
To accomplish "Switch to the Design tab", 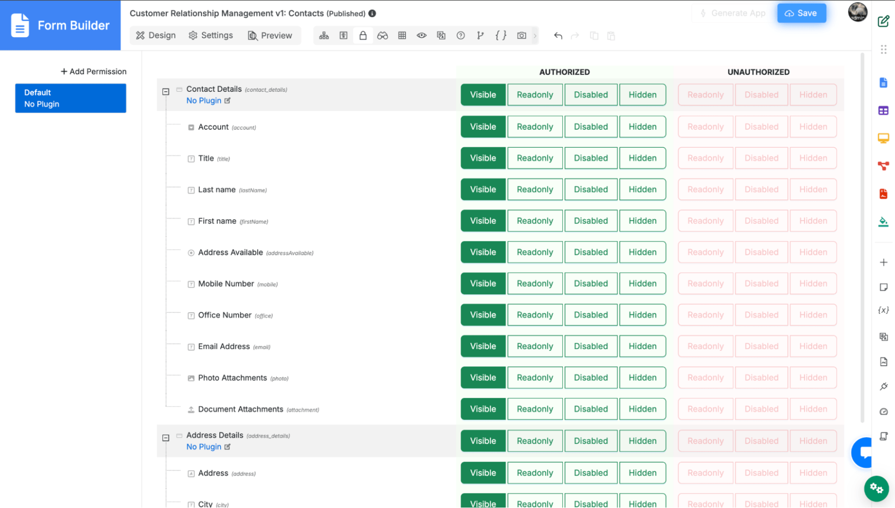I will (156, 36).
